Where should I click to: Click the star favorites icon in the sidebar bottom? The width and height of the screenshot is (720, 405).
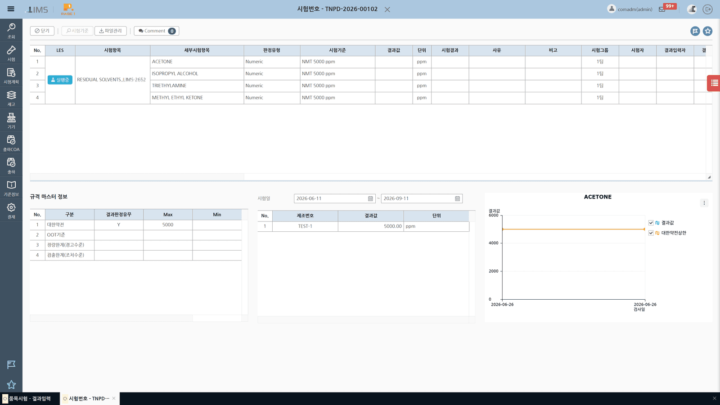pyautogui.click(x=11, y=385)
